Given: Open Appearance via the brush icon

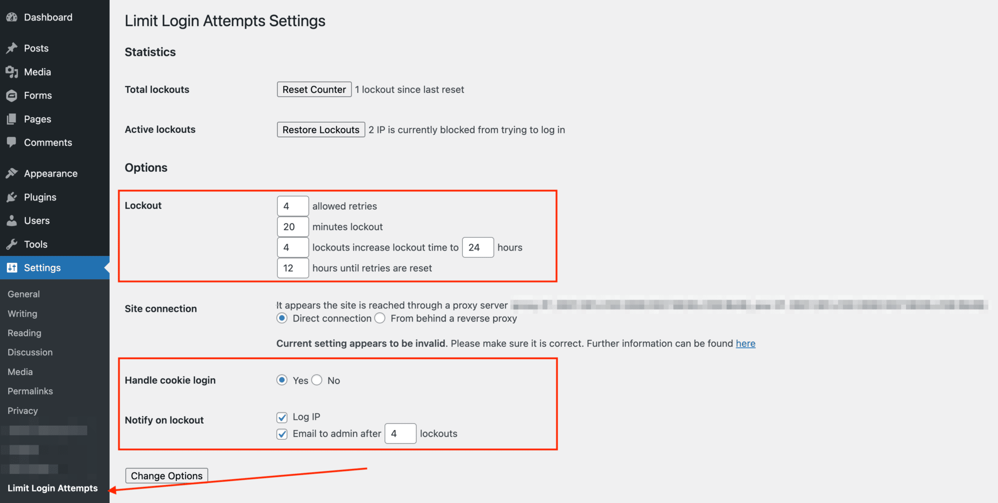Looking at the screenshot, I should point(12,173).
